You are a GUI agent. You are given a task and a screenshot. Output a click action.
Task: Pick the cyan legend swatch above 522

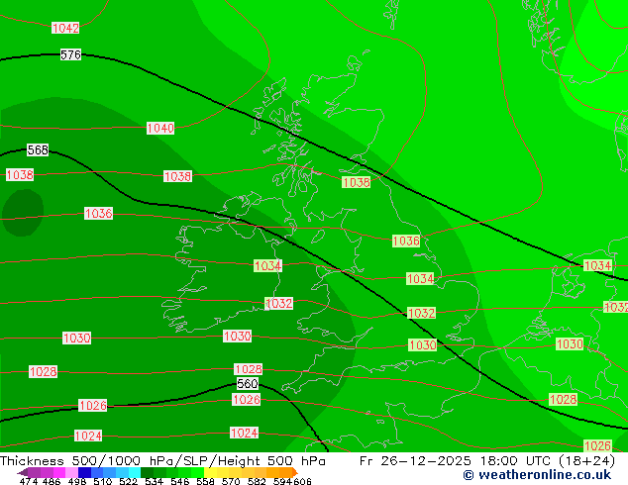[135, 472]
